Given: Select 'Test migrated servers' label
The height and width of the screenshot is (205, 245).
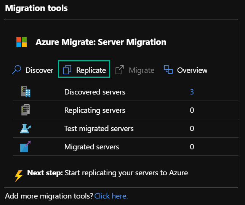Looking at the screenshot, I should (99, 128).
